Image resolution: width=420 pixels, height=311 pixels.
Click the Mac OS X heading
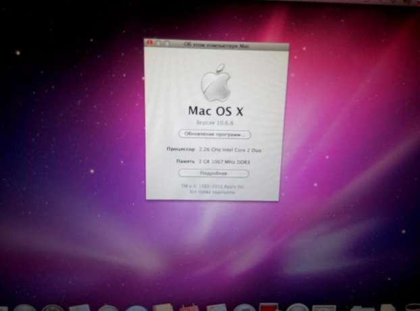pyautogui.click(x=214, y=111)
